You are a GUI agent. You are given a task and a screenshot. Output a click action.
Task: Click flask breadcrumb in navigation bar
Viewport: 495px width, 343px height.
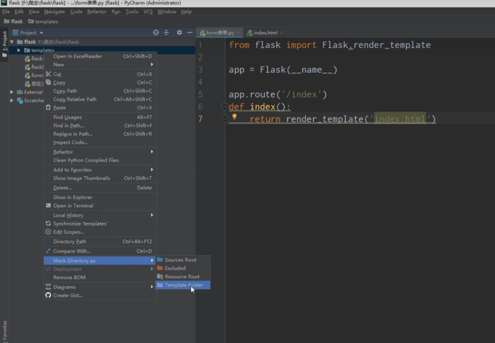tap(13, 21)
